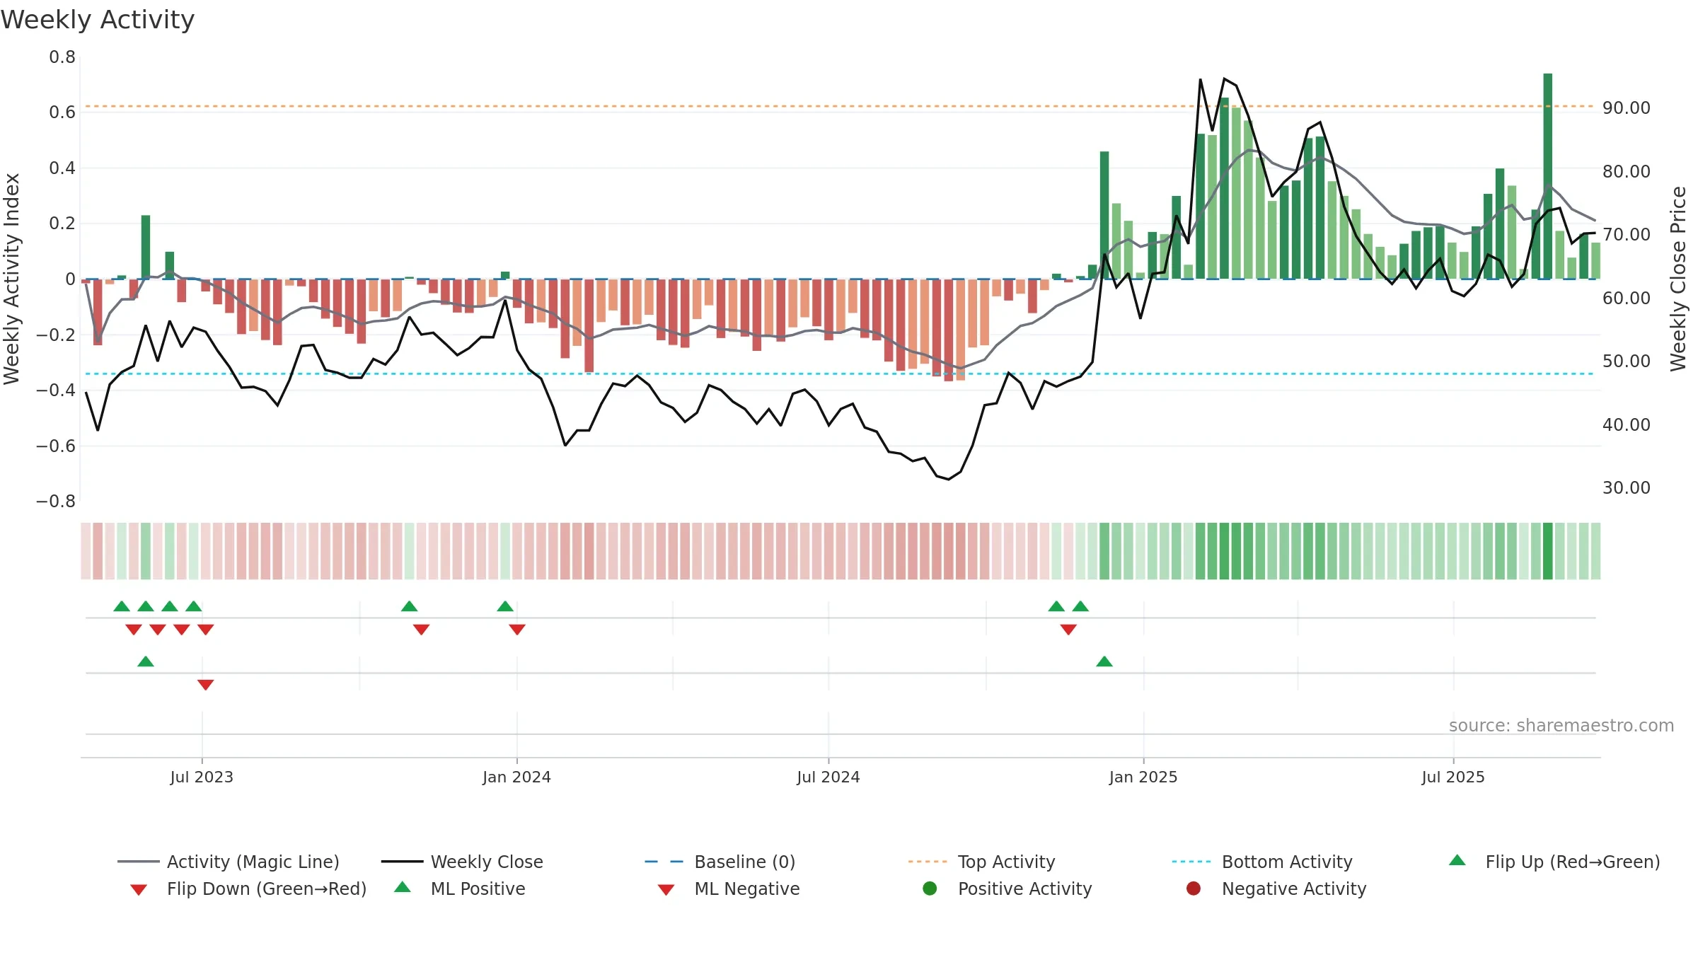The image size is (1698, 955).
Task: Click the red triangle icon beside Flip Down legend
Action: (x=139, y=890)
